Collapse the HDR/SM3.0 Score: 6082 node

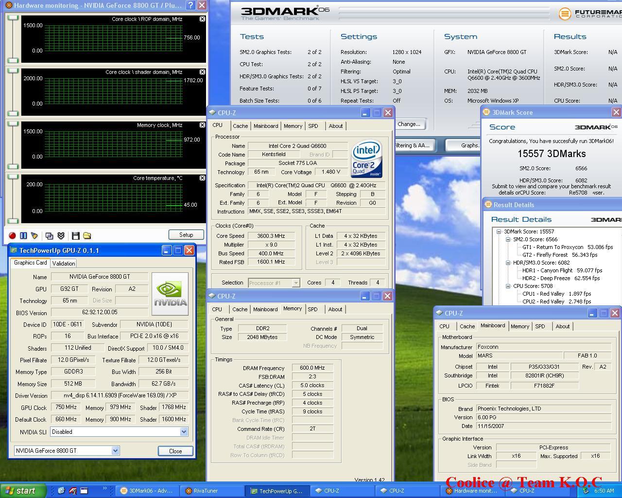(x=508, y=263)
